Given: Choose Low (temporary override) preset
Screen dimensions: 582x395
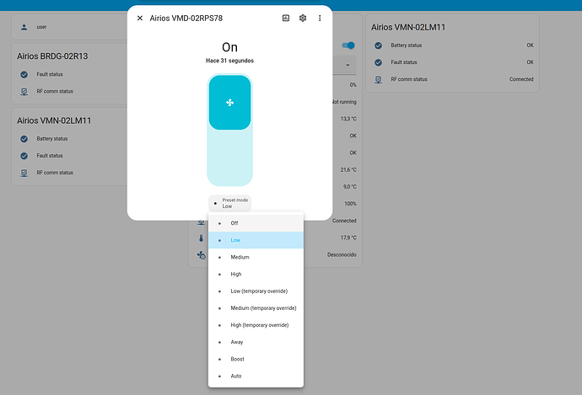Looking at the screenshot, I should tap(256, 291).
